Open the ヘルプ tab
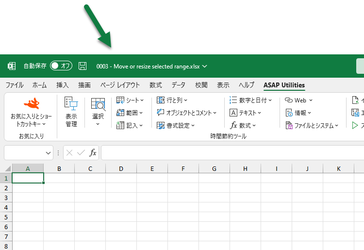This screenshot has width=364, height=250. click(x=247, y=85)
